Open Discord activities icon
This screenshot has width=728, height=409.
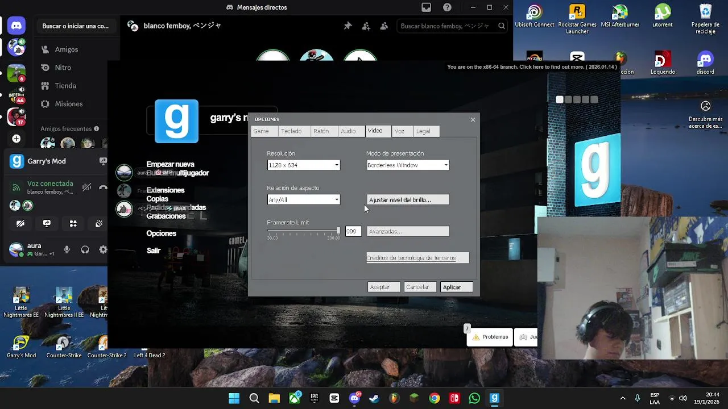point(73,224)
